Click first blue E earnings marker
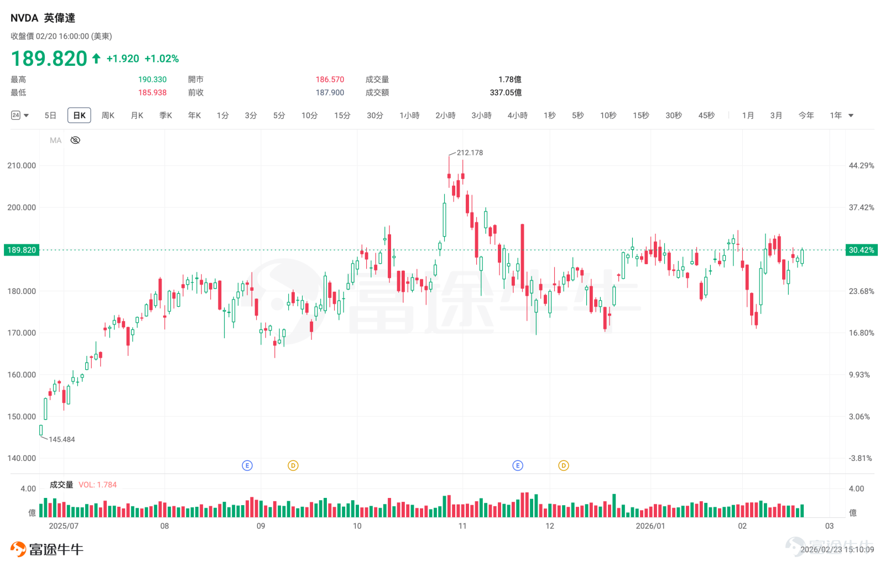 point(247,465)
